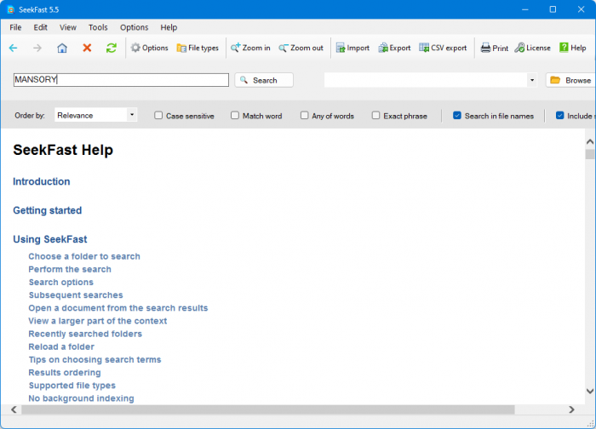The image size is (596, 429).
Task: Expand the folder path dropdown
Action: click(x=532, y=80)
